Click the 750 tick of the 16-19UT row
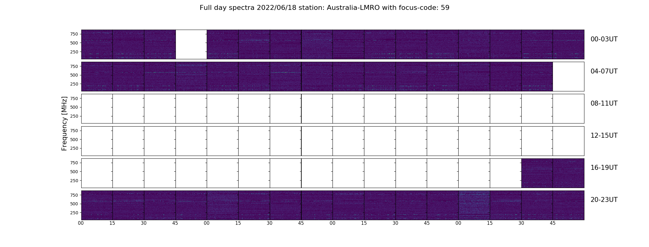The height and width of the screenshot is (247, 649). pos(74,163)
